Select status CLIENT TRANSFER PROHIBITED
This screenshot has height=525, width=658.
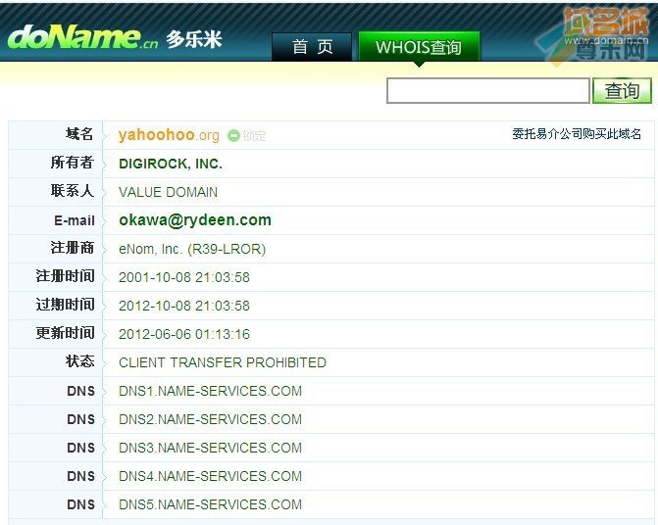pos(223,362)
